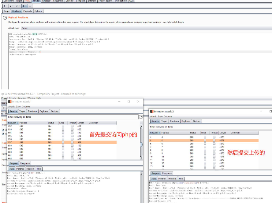The height and width of the screenshot is (203, 272).
Task: Open the Columns menu in Intruder attack 1
Action: click(26, 107)
